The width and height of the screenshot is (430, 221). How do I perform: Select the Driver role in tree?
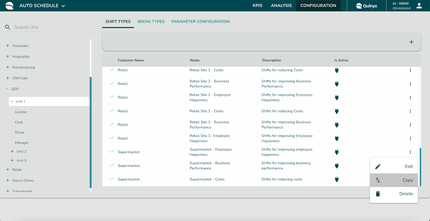[20, 132]
